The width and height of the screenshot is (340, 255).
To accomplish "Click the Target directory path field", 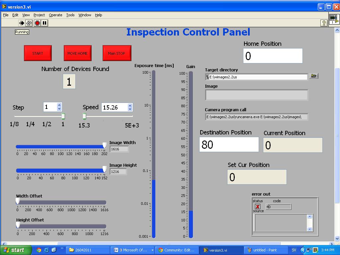I will (256, 77).
